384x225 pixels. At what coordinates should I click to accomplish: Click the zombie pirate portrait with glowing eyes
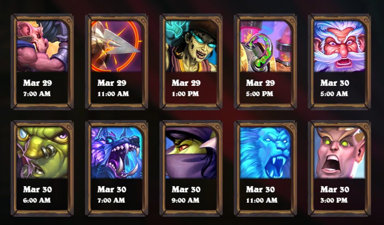(191, 46)
